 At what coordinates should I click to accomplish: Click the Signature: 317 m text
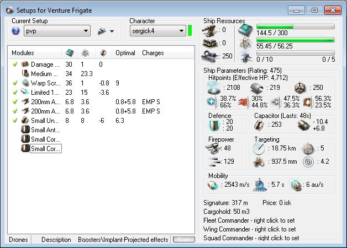225,203
